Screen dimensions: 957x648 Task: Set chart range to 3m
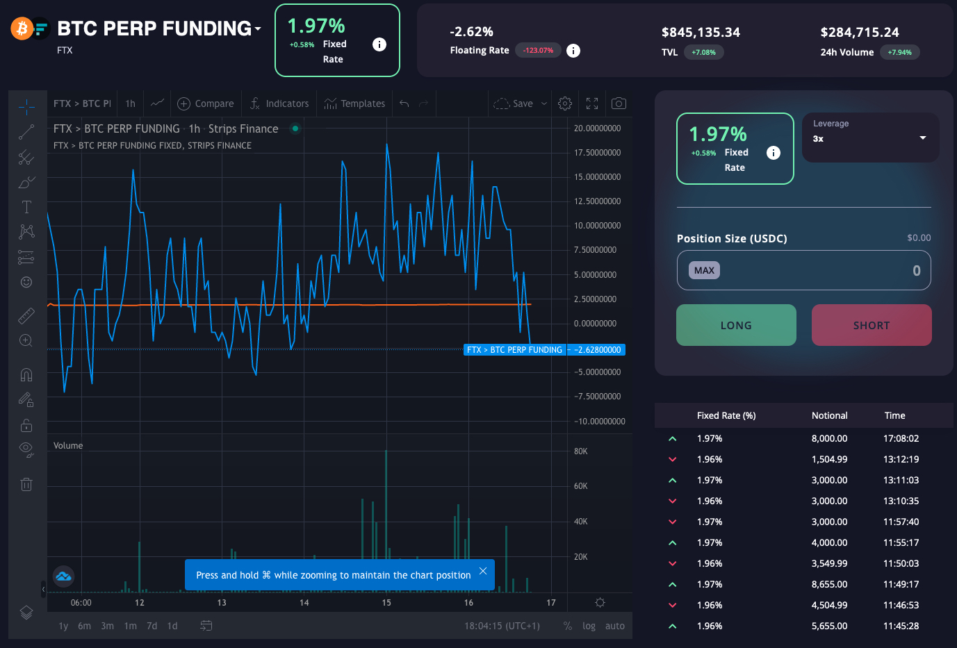pos(107,626)
